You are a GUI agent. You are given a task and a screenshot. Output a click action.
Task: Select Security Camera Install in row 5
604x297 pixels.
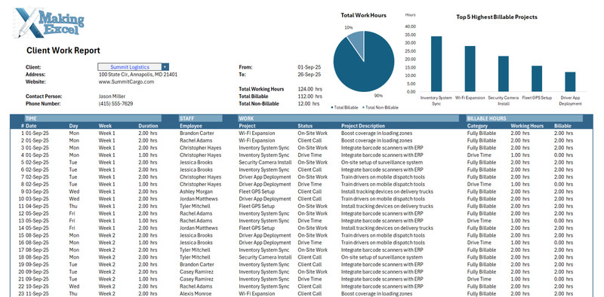pos(265,162)
